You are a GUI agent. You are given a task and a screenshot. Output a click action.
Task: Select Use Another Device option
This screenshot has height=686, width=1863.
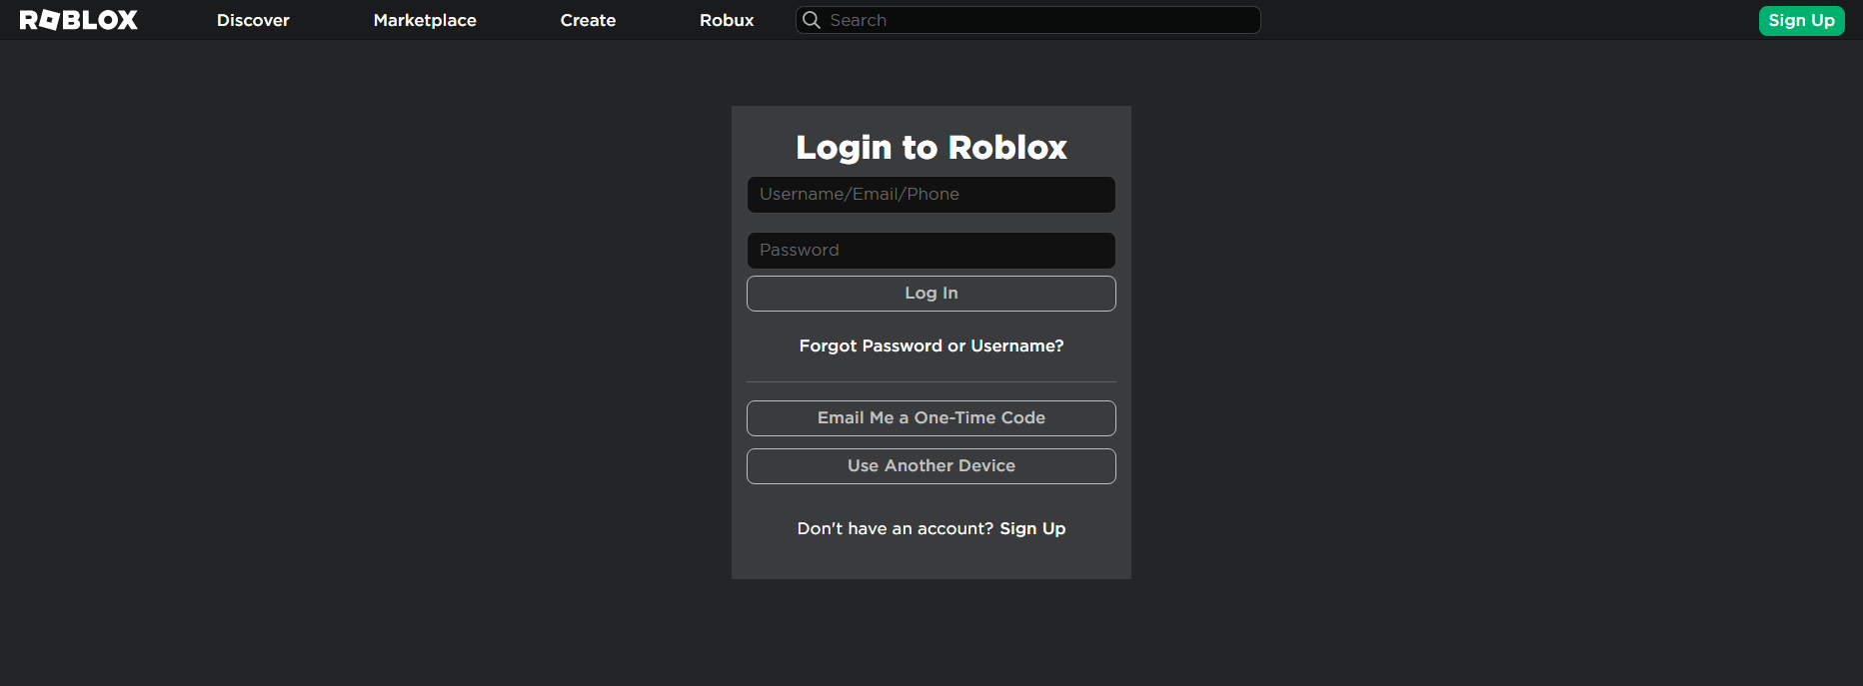(x=931, y=466)
